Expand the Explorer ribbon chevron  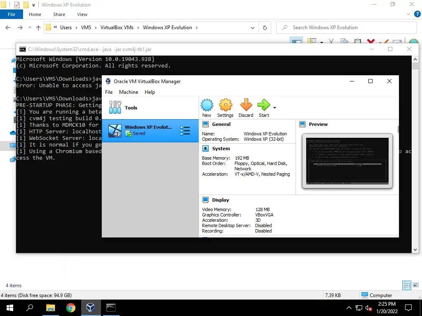tap(408, 14)
